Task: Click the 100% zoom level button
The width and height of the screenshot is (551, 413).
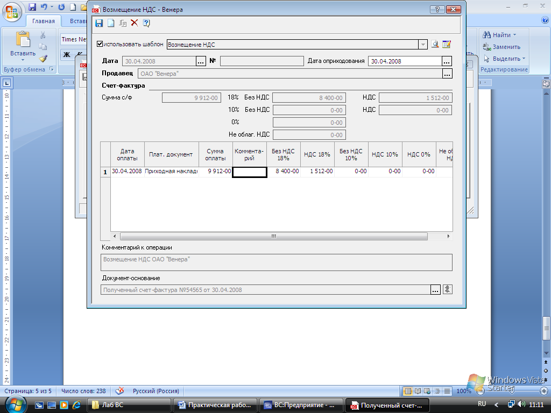Action: 463,391
